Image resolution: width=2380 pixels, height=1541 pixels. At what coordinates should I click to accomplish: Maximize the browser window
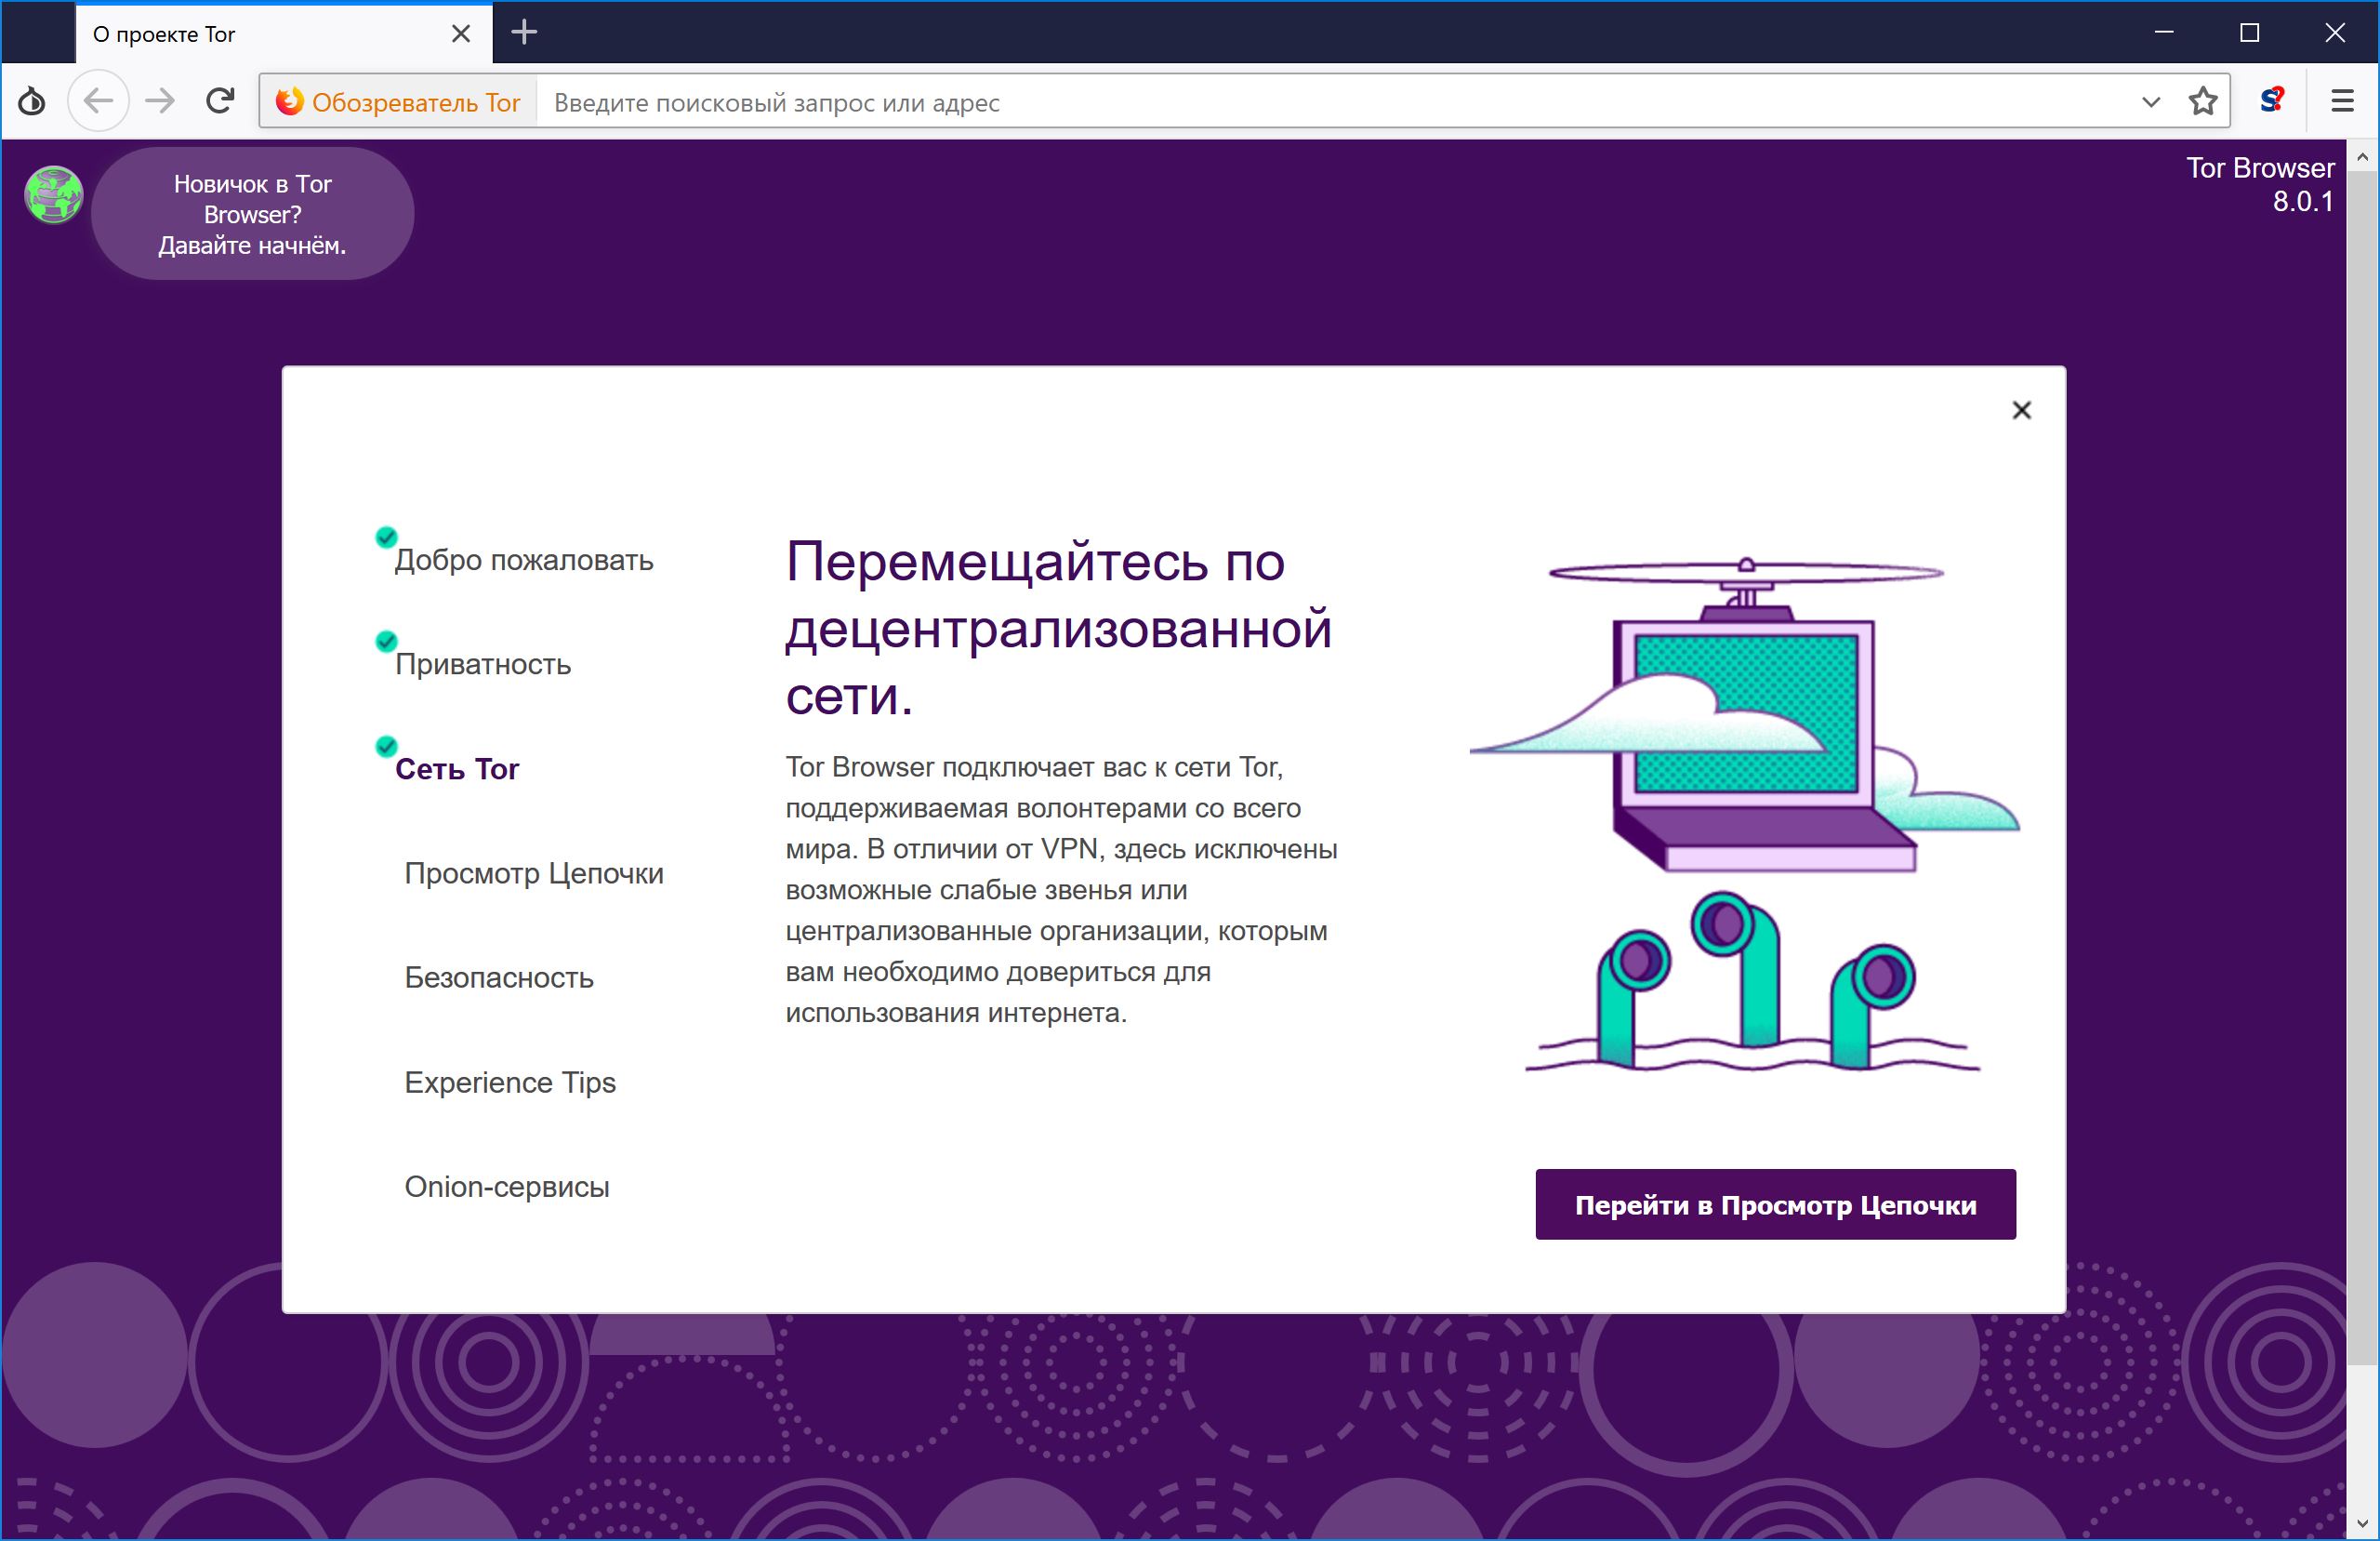click(2249, 33)
